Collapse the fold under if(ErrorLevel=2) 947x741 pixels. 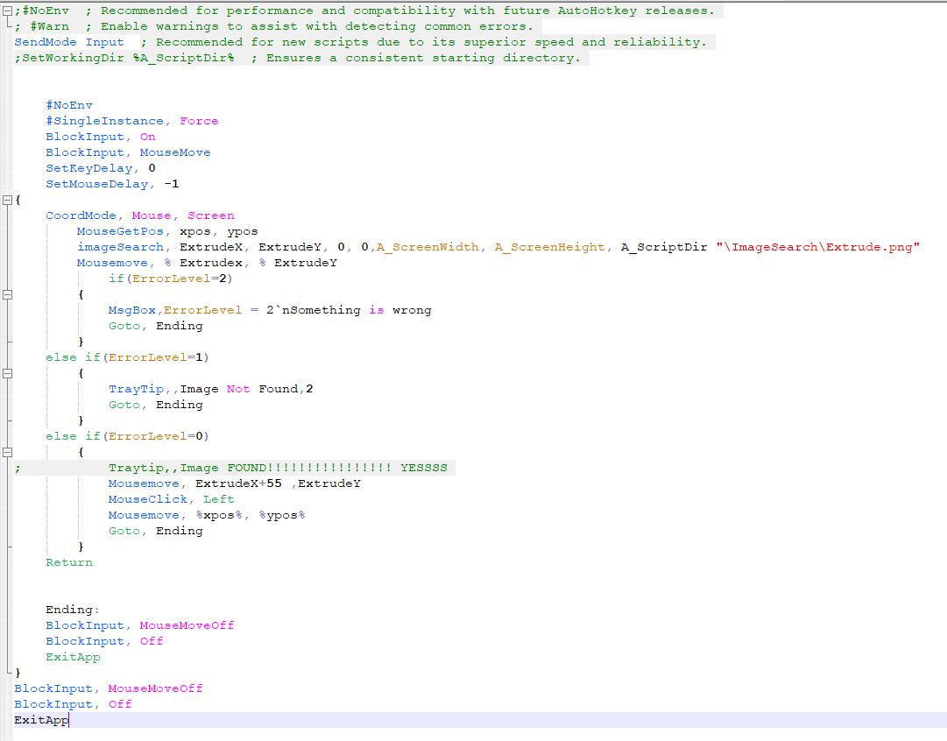(x=7, y=294)
